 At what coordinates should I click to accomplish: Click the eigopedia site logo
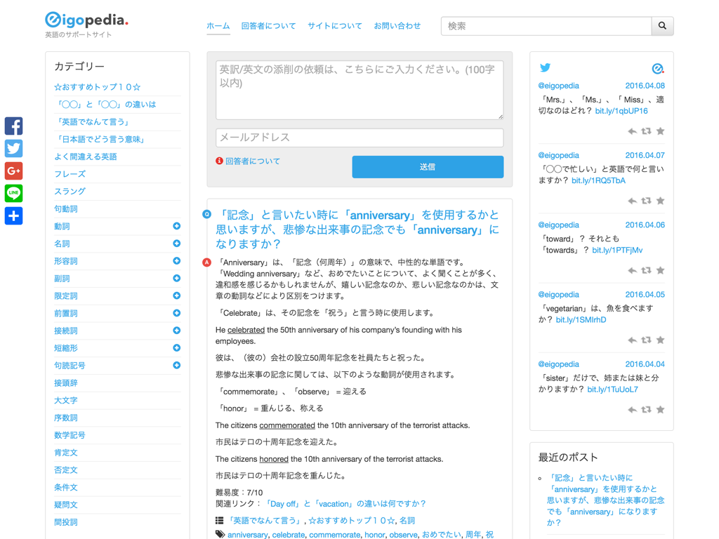coord(86,20)
